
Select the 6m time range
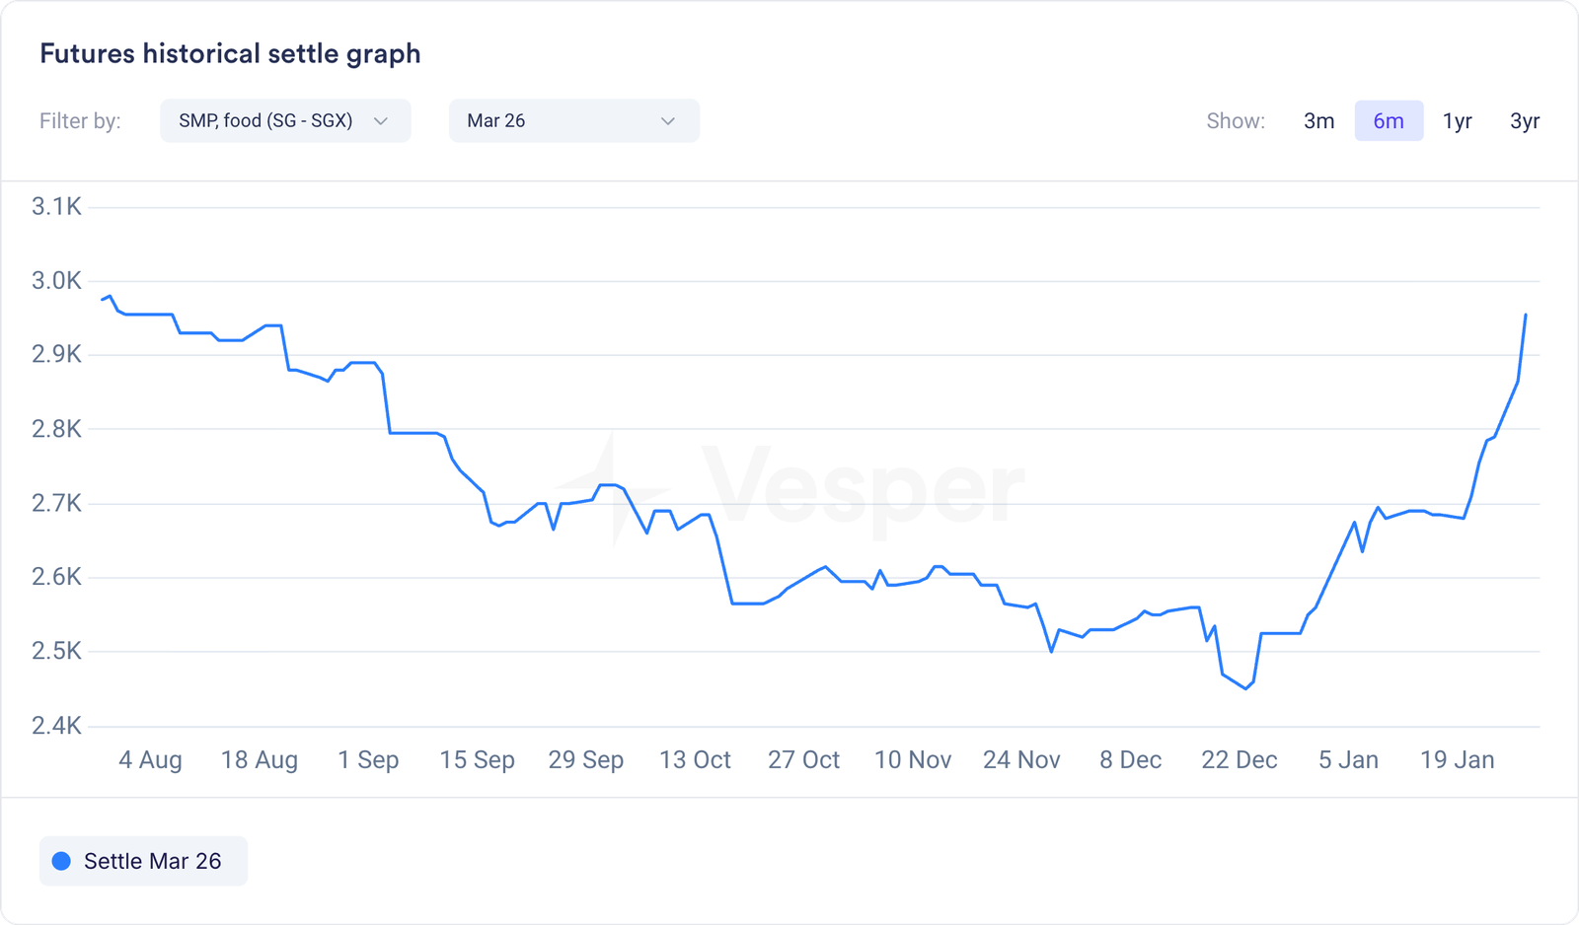click(x=1388, y=121)
